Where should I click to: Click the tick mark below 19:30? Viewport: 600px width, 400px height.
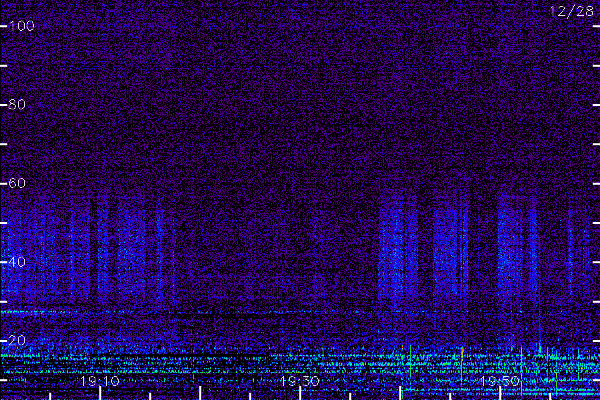pyautogui.click(x=301, y=393)
